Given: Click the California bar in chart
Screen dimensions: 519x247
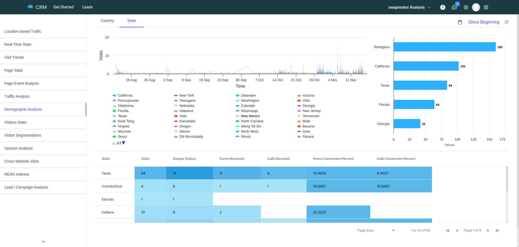Looking at the screenshot, I should tap(426, 66).
